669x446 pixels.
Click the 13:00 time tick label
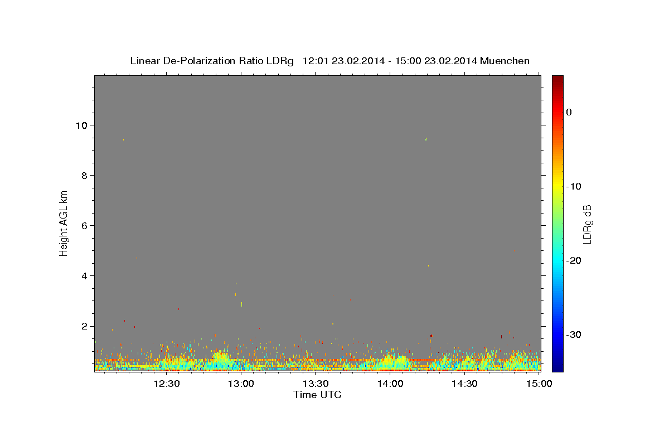(241, 384)
